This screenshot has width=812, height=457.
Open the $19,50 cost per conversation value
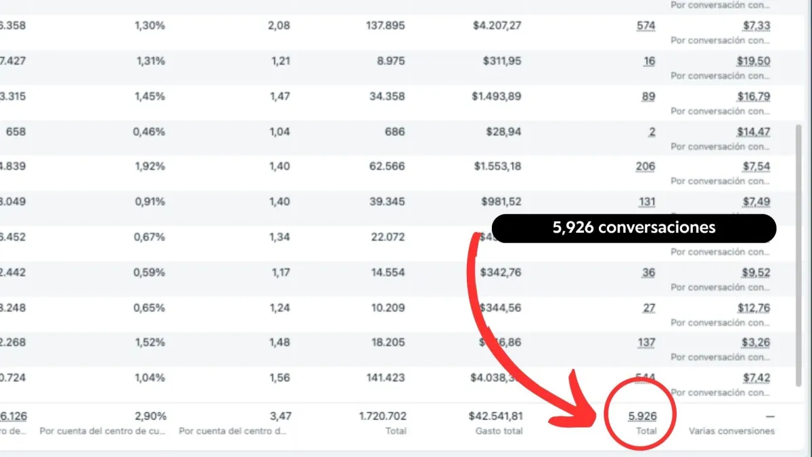coord(753,61)
